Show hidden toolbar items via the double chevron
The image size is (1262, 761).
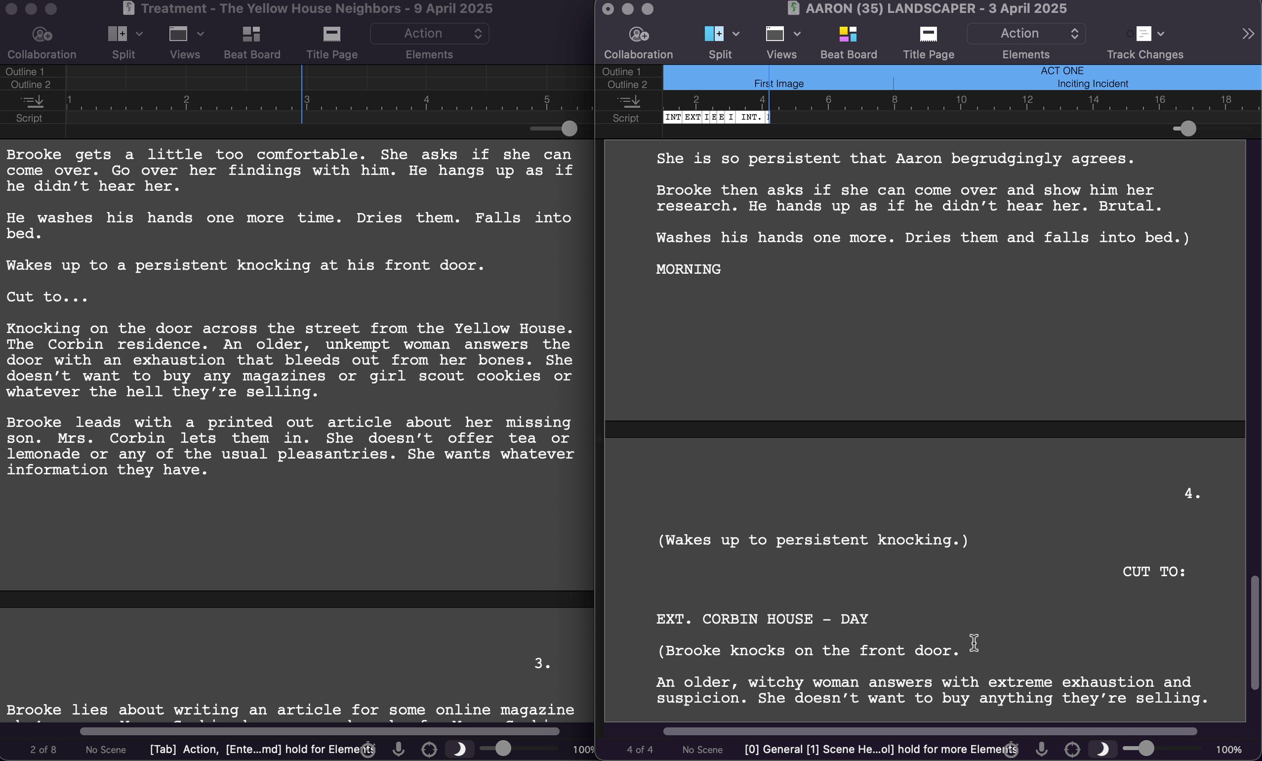coord(1248,34)
